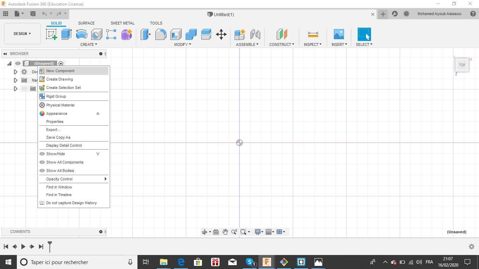Viewport: 479px width, 269px height.
Task: Click the New Component icon in Assemble
Action: 240,34
